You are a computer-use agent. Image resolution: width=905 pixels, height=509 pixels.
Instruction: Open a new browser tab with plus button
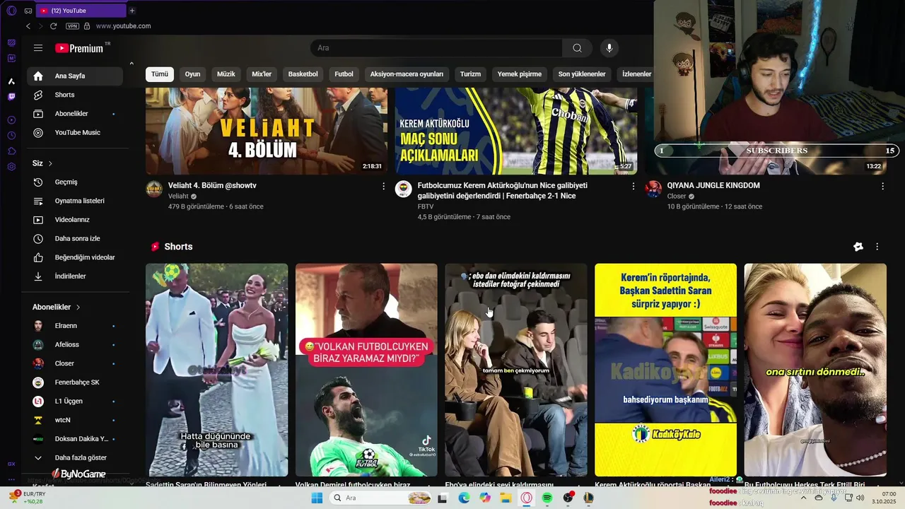(132, 11)
